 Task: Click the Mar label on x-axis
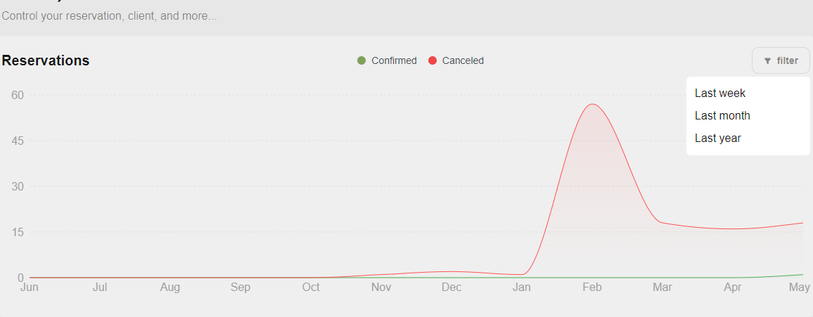tap(662, 287)
